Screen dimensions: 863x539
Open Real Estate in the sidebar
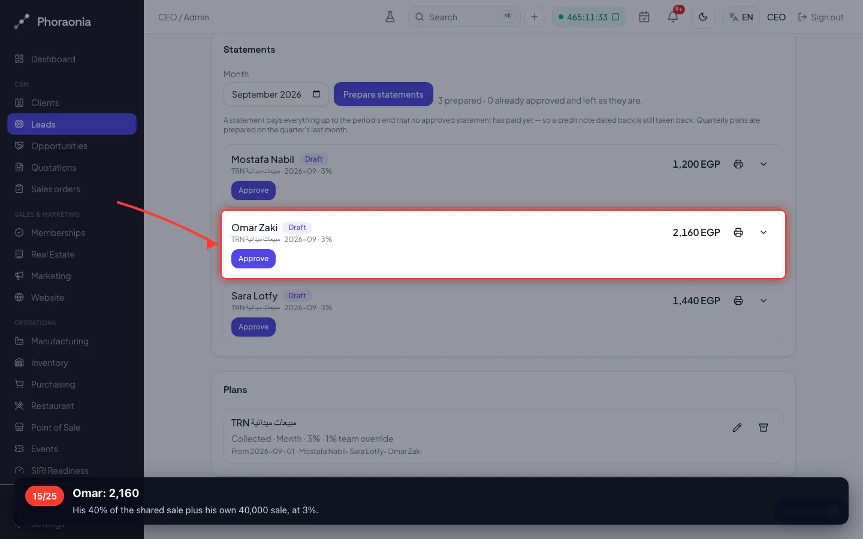tap(72, 255)
